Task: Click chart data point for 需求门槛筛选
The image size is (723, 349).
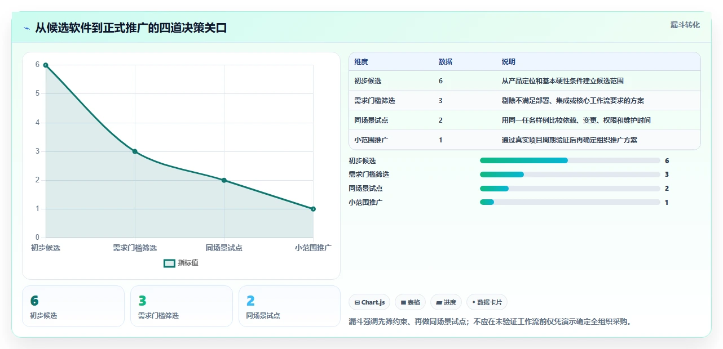Action: (135, 151)
